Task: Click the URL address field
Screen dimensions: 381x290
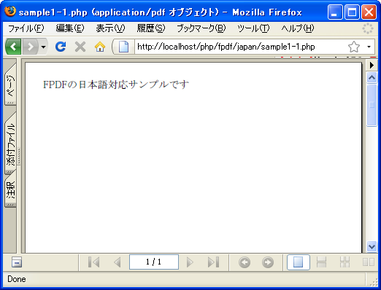Action: pyautogui.click(x=239, y=47)
